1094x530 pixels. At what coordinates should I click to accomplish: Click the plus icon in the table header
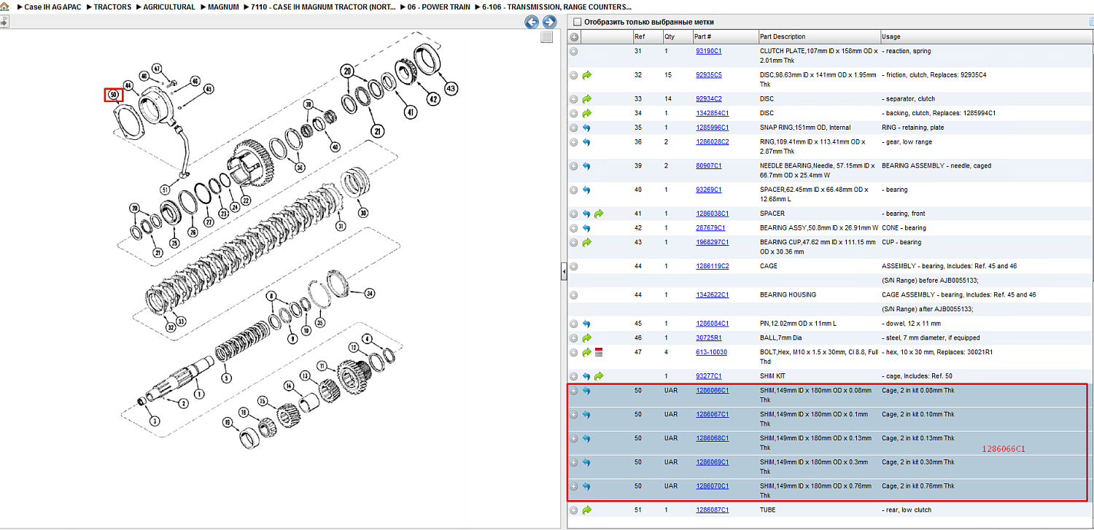pyautogui.click(x=574, y=37)
